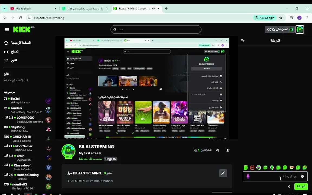
Task: Click the Ask Google button
Action: tap(265, 18)
